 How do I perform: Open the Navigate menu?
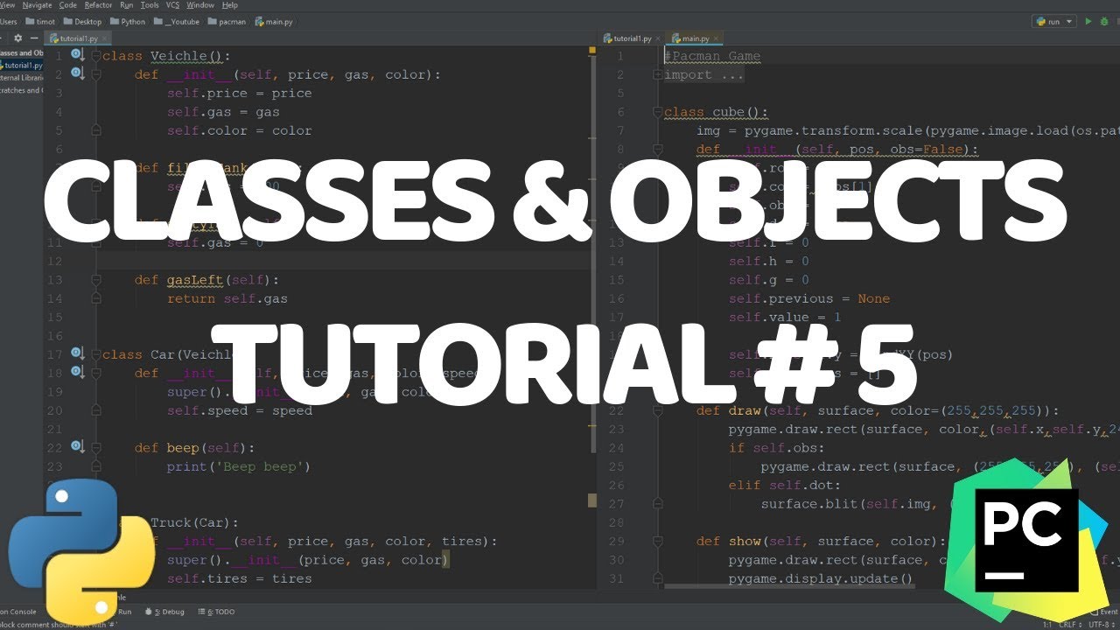coord(37,5)
